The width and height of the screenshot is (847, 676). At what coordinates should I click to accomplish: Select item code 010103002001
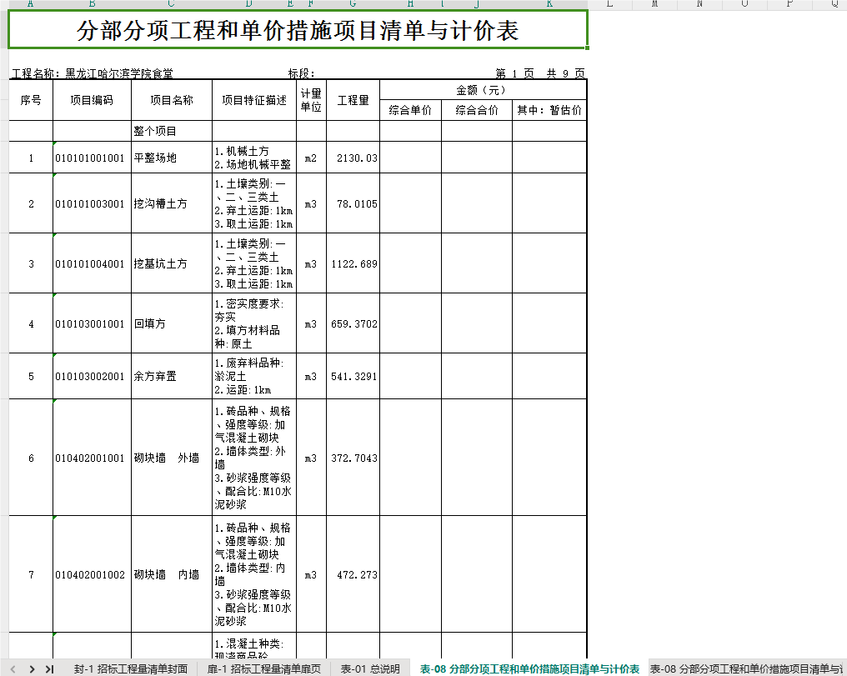coord(92,376)
